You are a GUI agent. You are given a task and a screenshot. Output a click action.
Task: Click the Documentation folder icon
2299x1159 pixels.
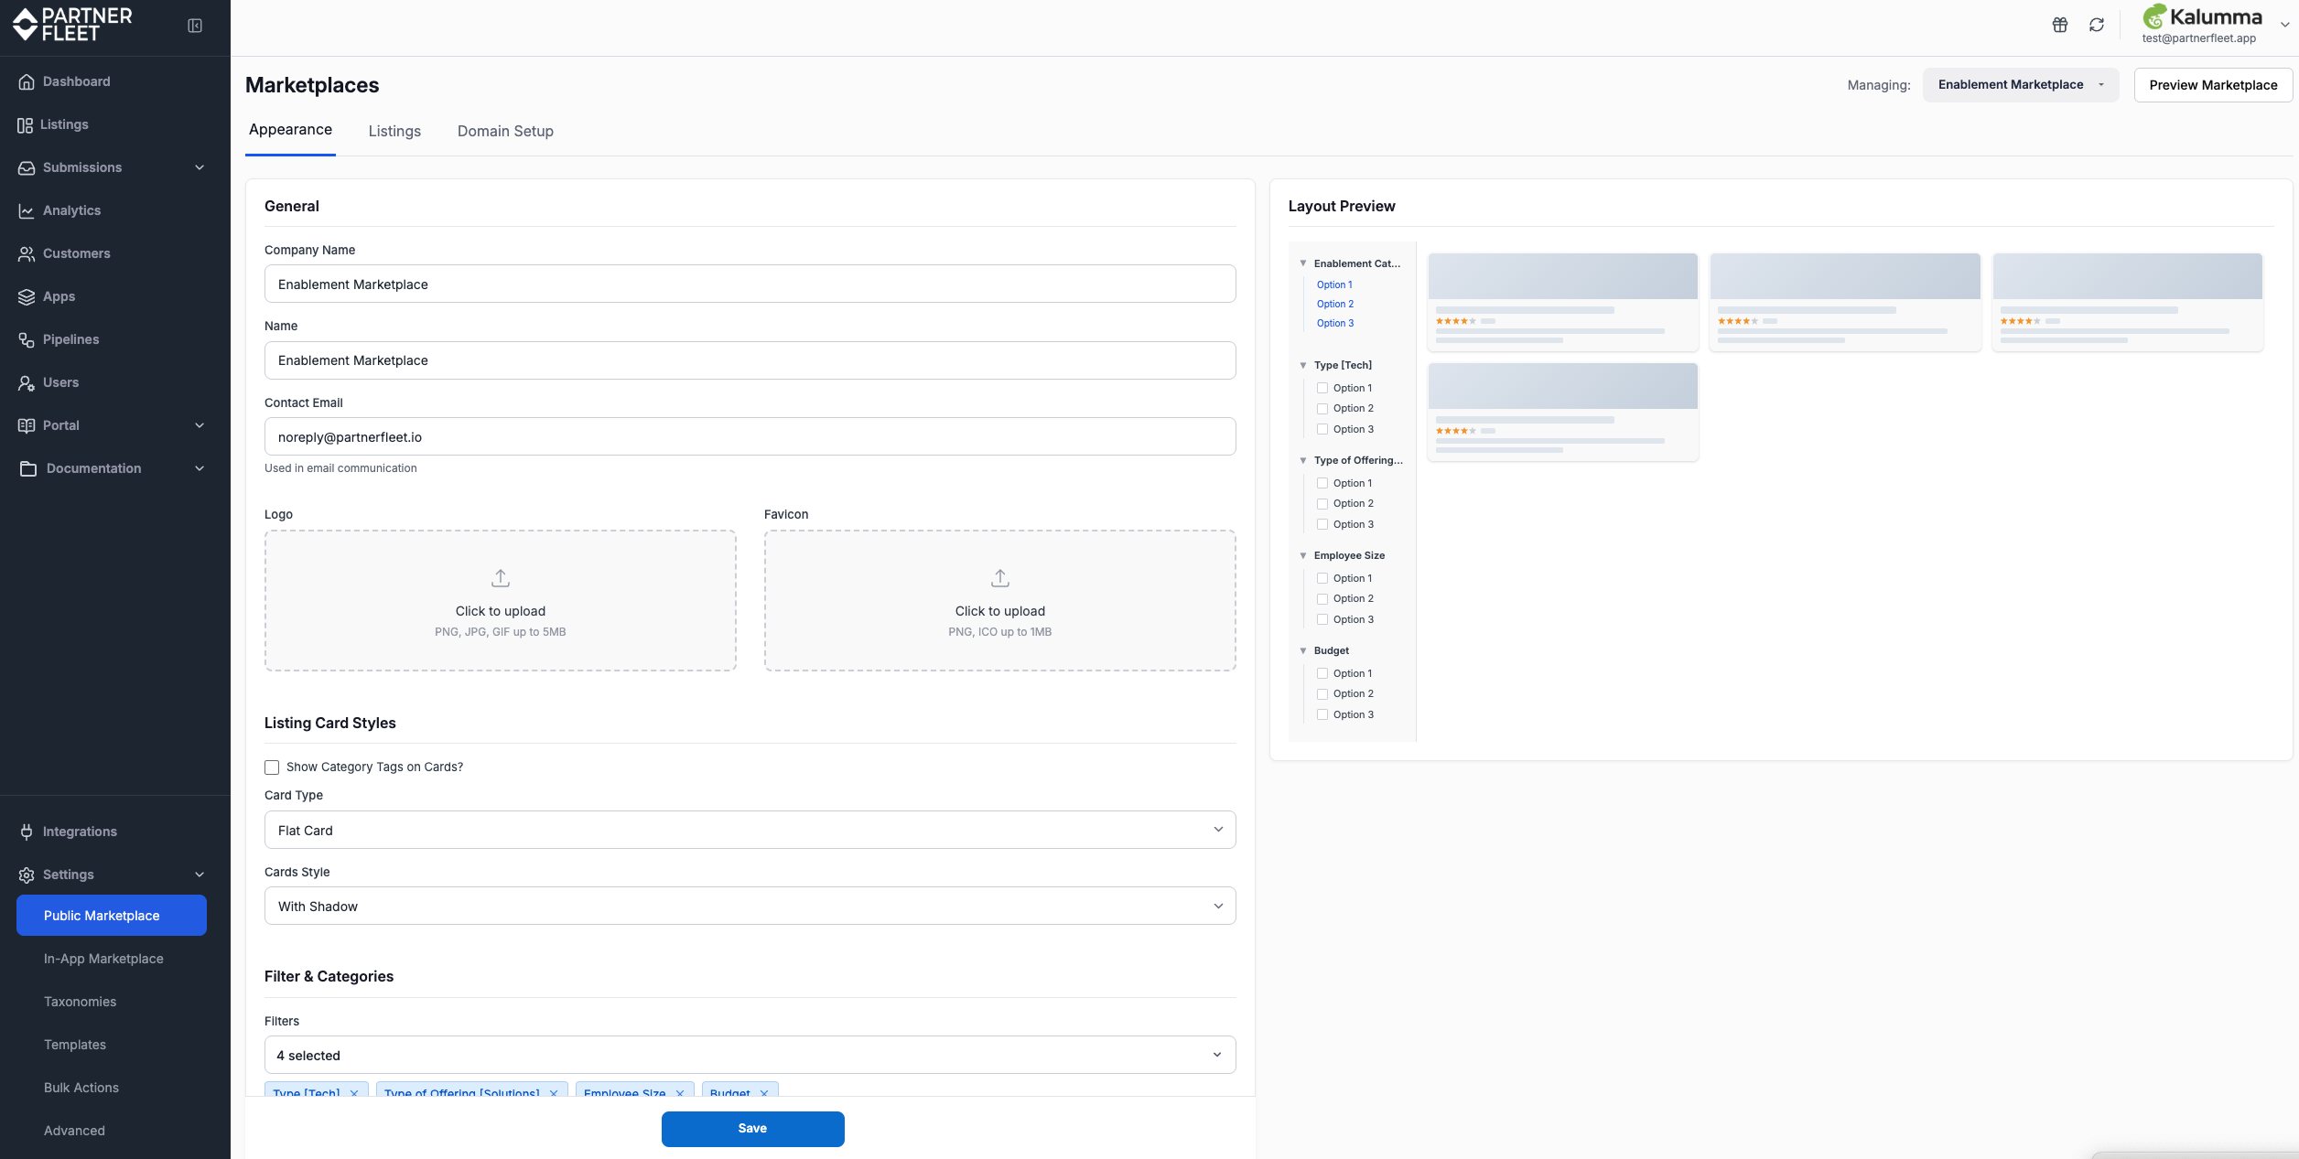[x=28, y=468]
